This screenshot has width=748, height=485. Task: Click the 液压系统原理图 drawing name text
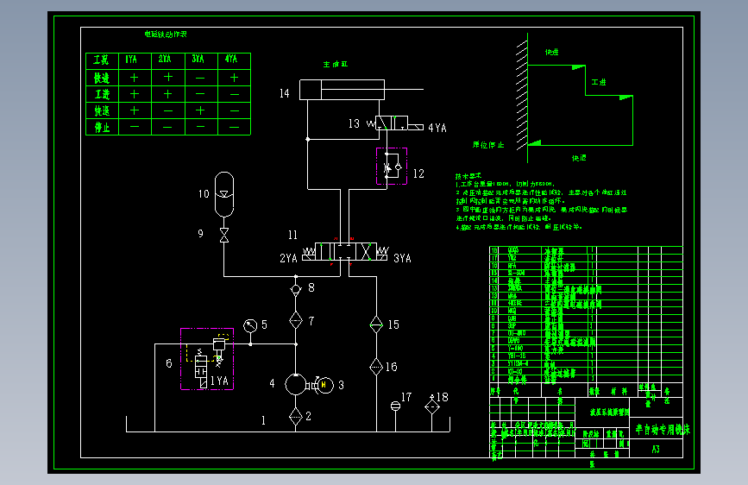tap(609, 412)
